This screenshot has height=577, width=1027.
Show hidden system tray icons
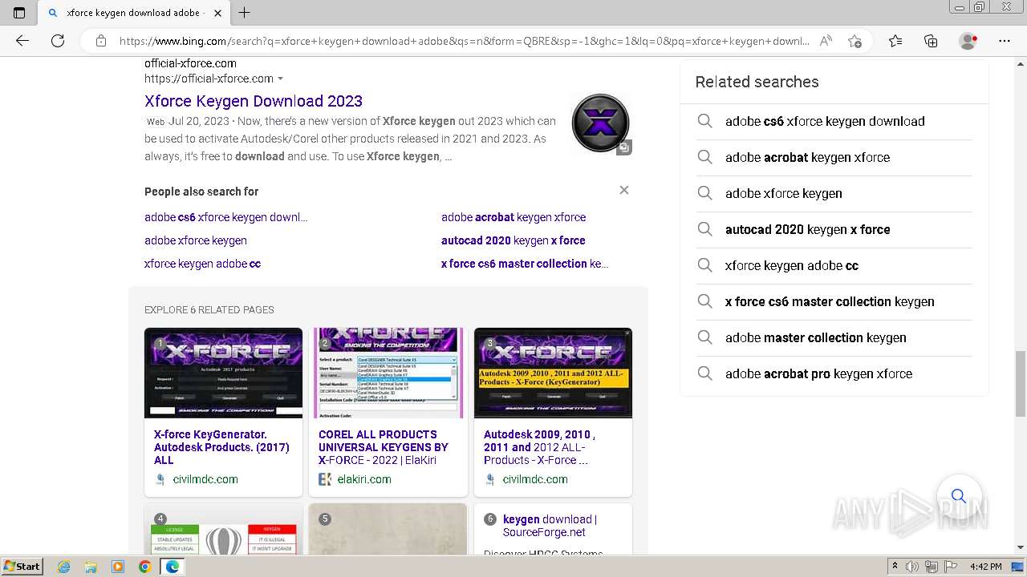tap(895, 567)
